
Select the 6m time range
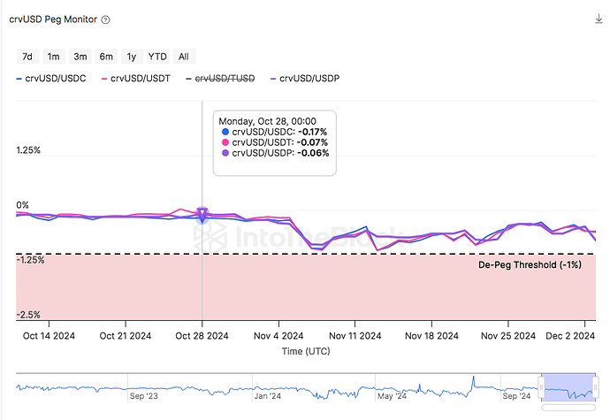click(x=106, y=57)
